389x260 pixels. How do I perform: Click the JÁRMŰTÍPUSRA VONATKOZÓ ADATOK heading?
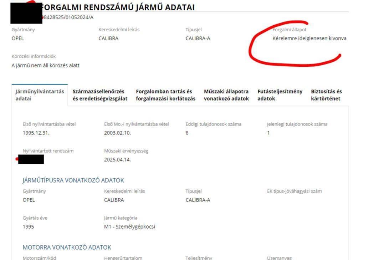[73, 180]
